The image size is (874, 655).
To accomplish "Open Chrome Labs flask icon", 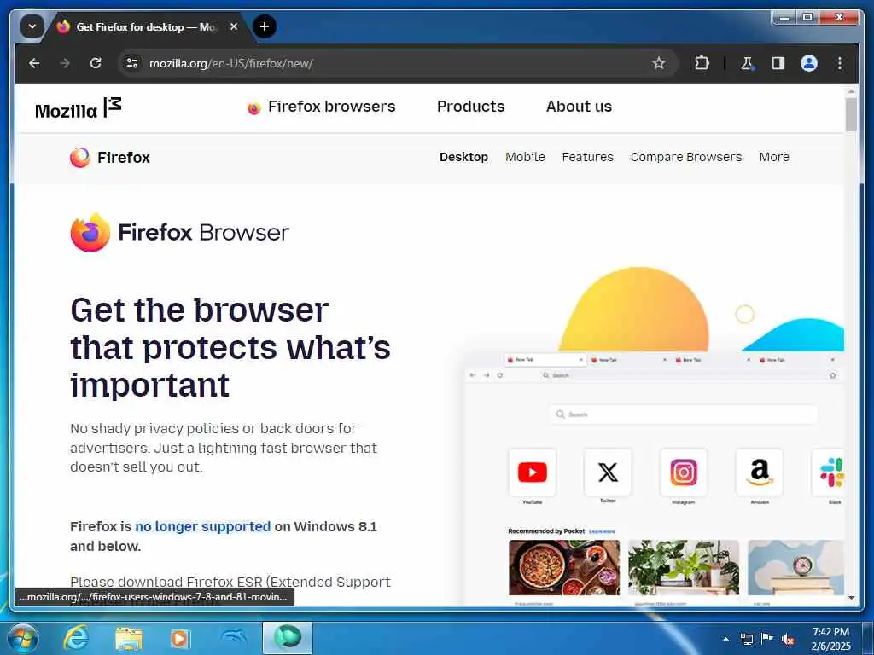I will (747, 63).
